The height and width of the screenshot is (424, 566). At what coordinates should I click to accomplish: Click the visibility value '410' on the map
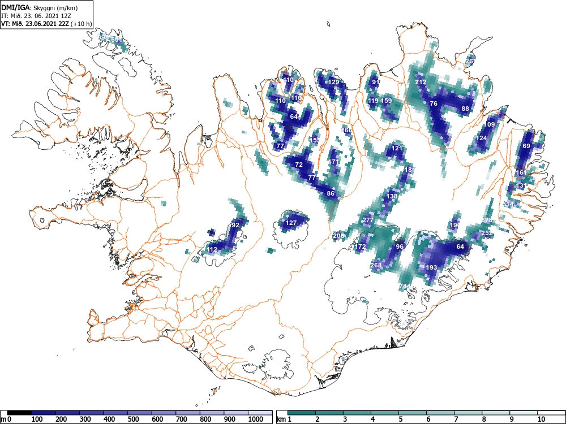tap(288, 80)
